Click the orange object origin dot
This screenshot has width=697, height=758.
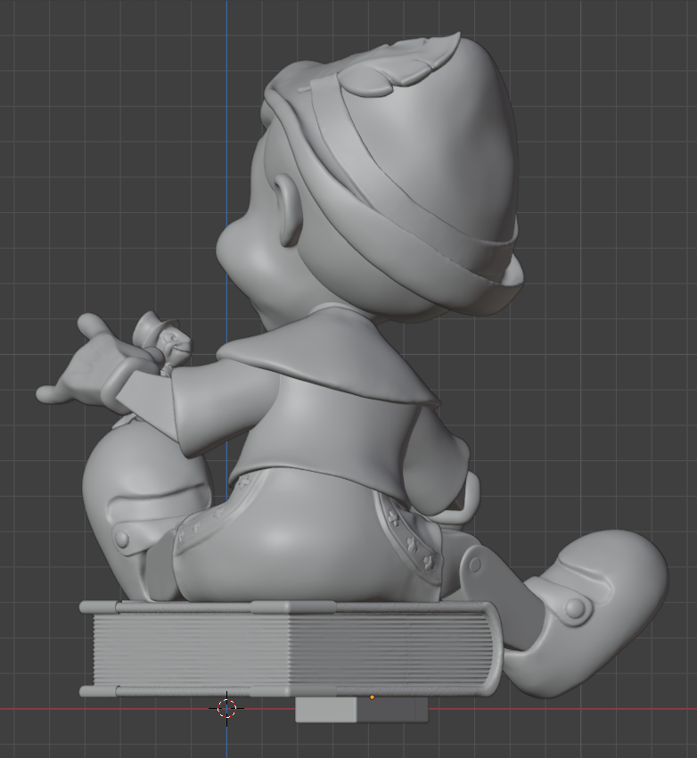click(372, 697)
